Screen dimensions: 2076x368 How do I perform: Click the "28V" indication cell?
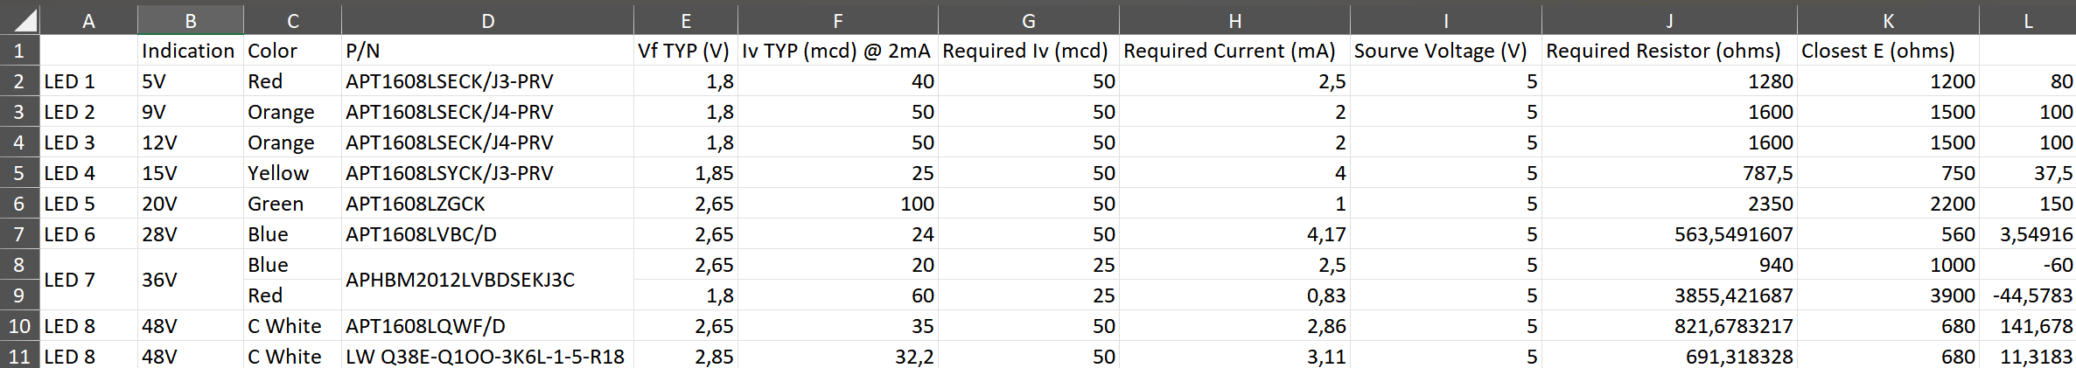point(190,234)
